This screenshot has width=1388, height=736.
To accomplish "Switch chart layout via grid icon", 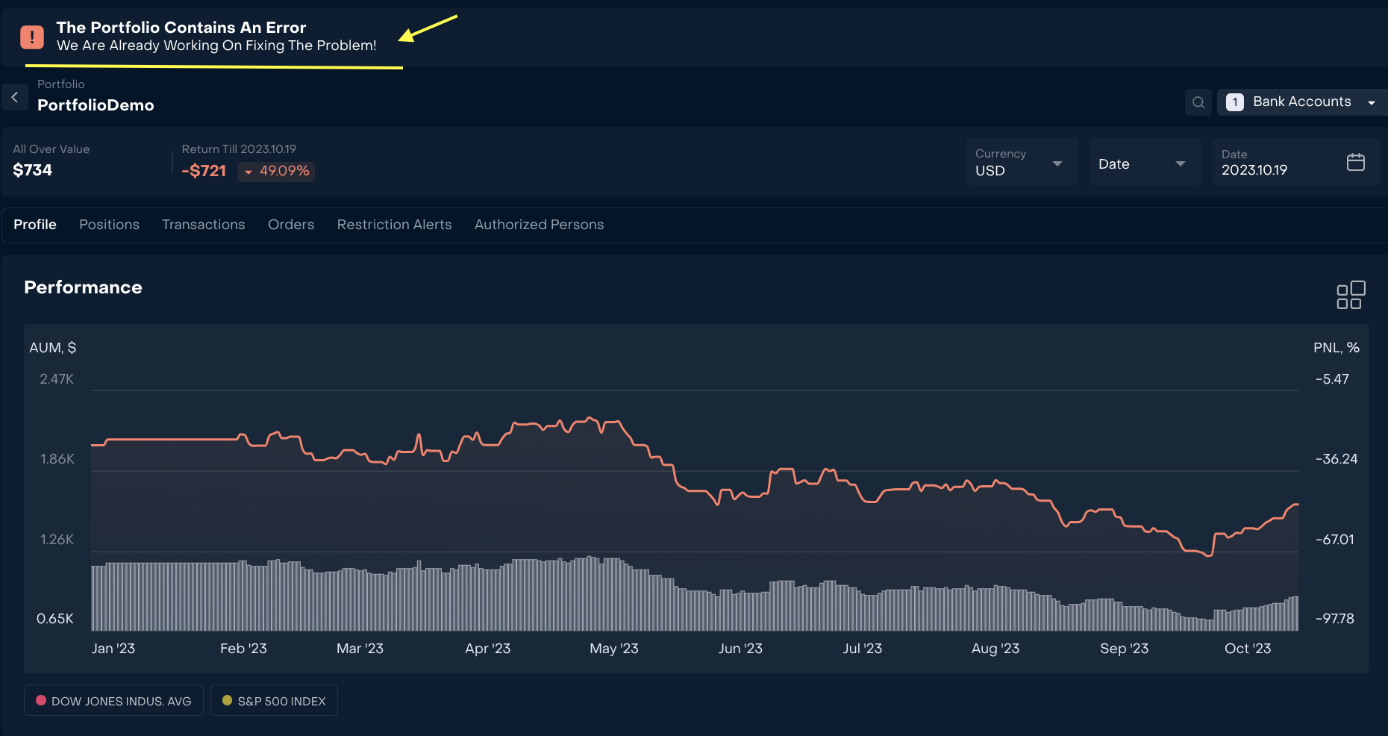I will (1350, 295).
